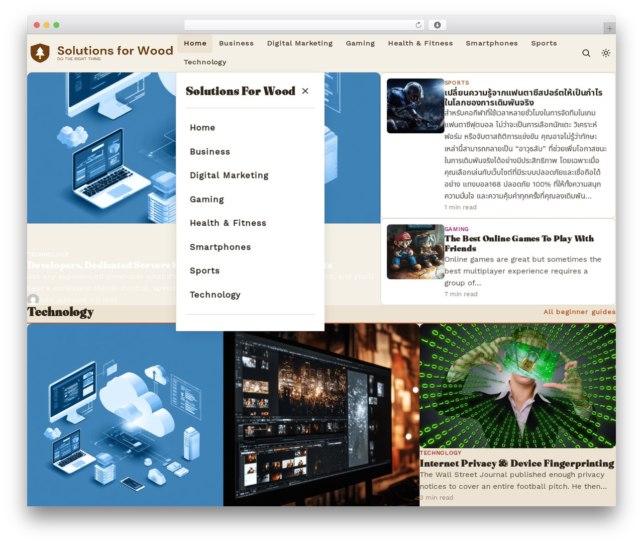Select Home in the top navigation bar
643x545 pixels.
tap(195, 43)
